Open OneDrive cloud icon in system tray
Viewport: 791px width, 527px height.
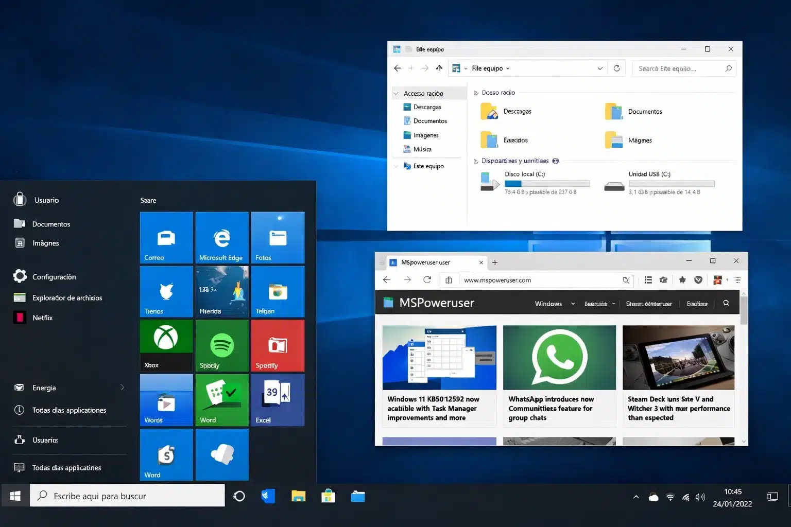click(x=653, y=496)
